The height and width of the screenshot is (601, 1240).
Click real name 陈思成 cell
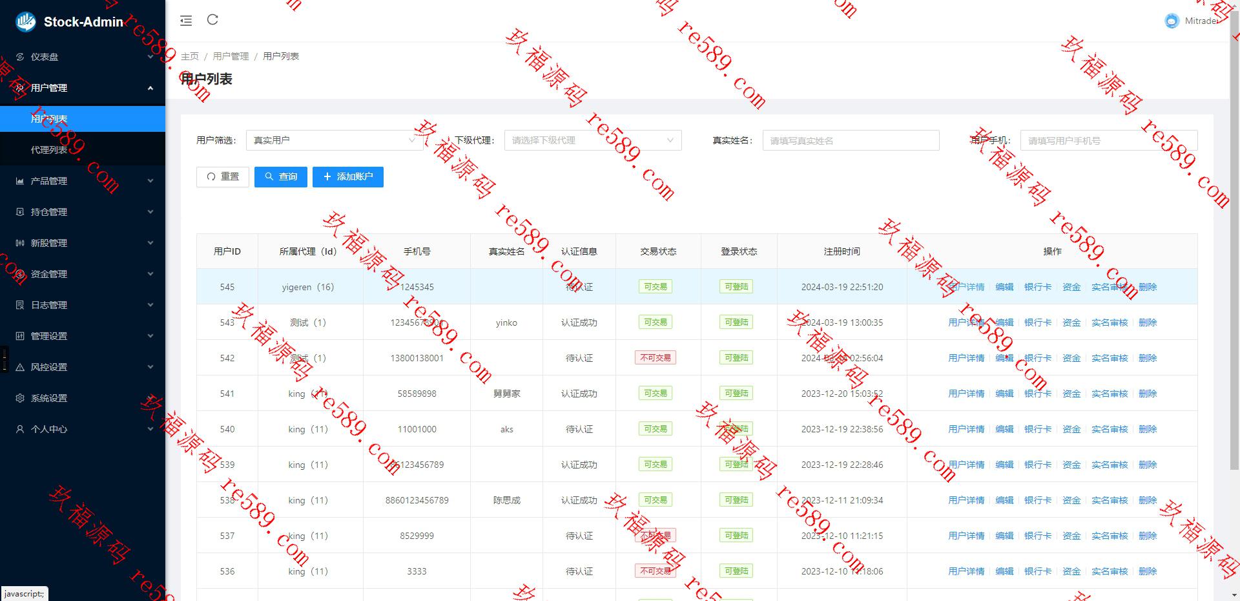click(506, 500)
